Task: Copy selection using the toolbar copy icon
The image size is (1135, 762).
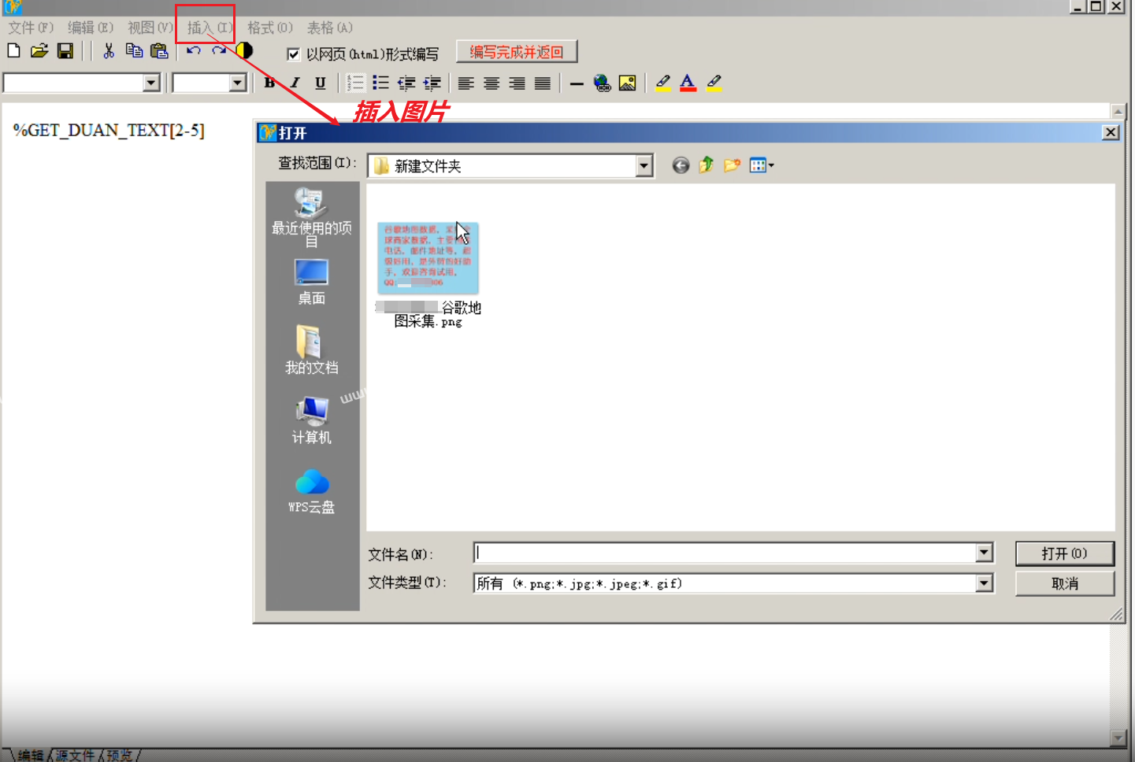Action: [134, 51]
